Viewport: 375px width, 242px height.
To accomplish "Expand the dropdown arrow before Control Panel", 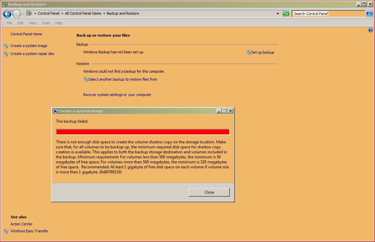I will tap(35, 14).
